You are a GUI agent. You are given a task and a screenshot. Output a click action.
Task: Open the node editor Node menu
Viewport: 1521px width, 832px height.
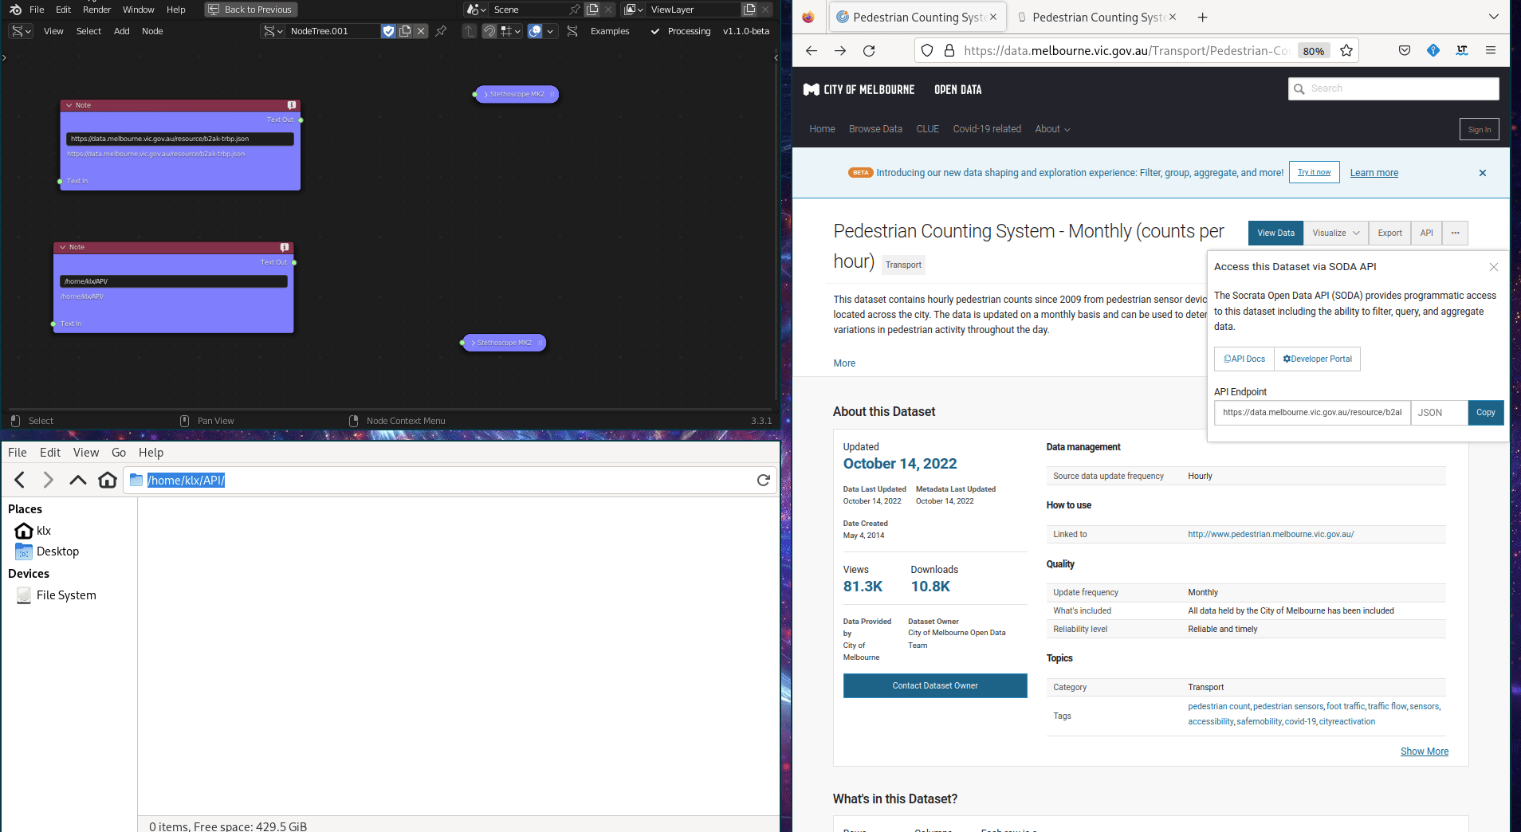[152, 31]
